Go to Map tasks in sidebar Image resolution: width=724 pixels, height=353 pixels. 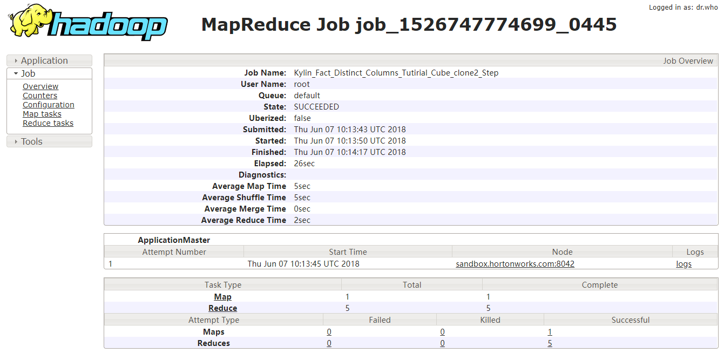click(x=42, y=114)
